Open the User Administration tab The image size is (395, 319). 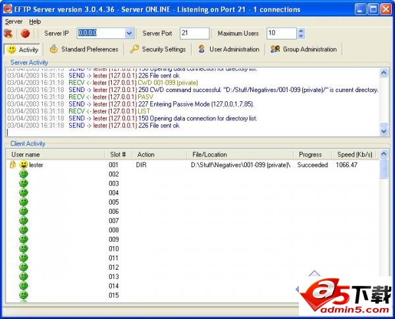pyautogui.click(x=228, y=49)
